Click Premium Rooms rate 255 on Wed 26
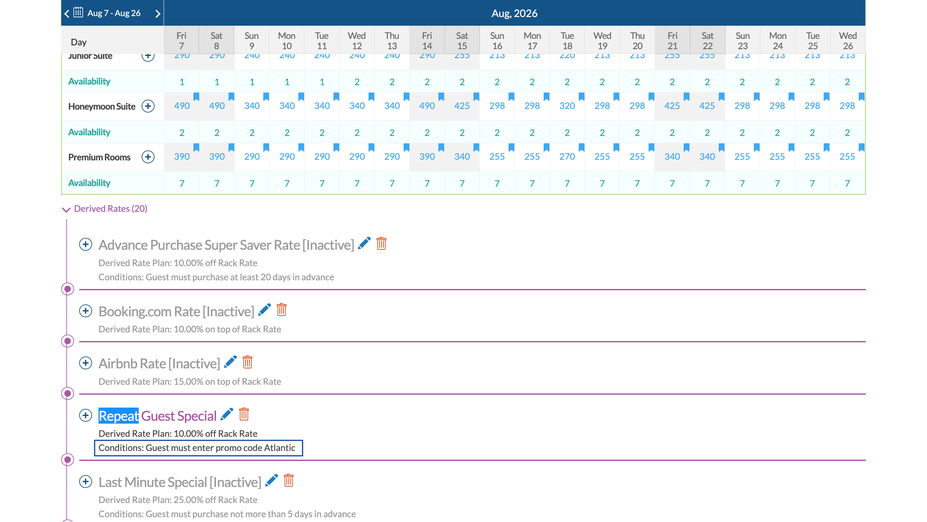 coord(847,157)
